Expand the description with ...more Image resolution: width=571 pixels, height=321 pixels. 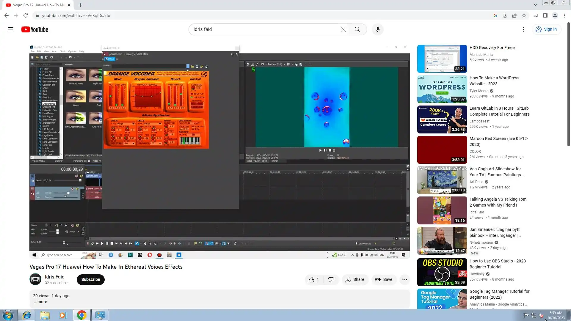tap(40, 302)
